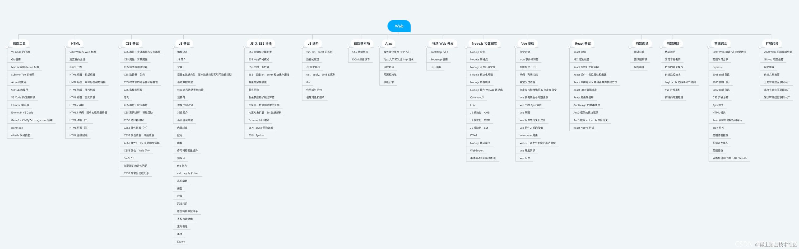Collapse the Node.js 和数据库 branch circle

point(466,47)
